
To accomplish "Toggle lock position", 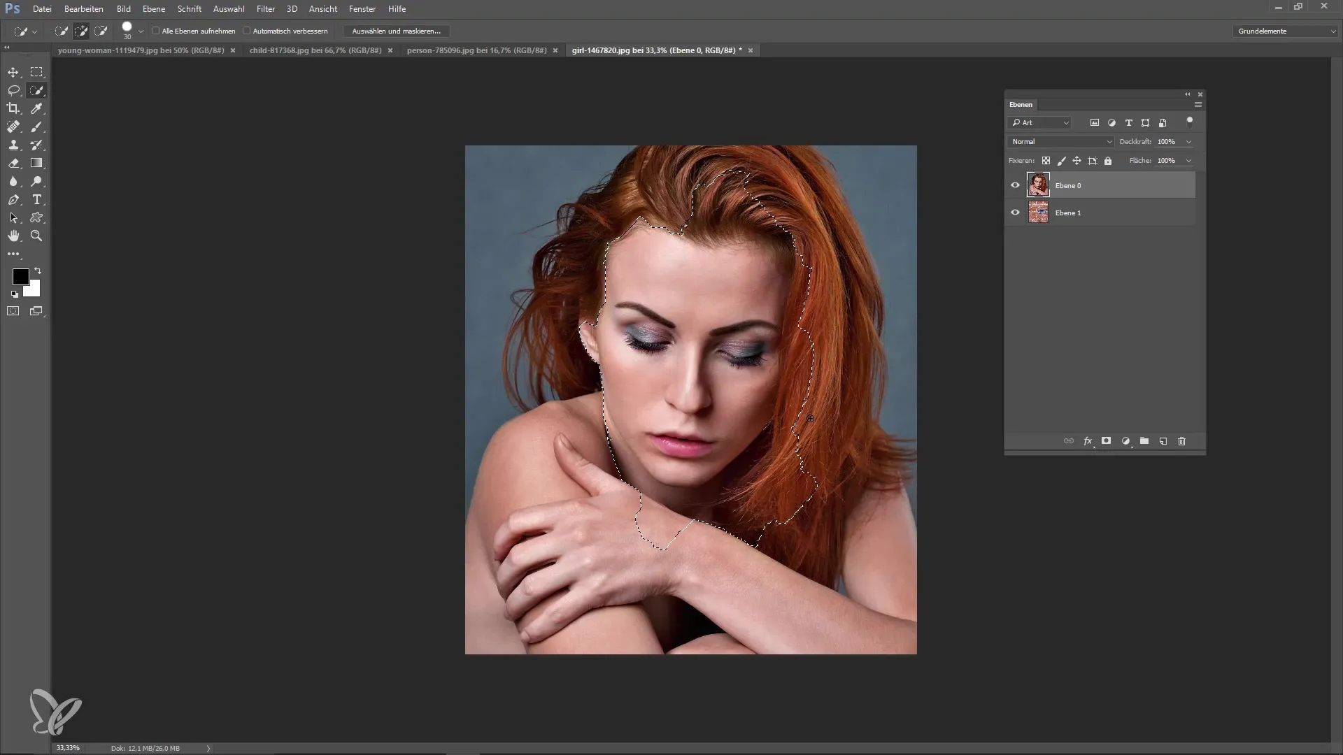I will [x=1076, y=161].
